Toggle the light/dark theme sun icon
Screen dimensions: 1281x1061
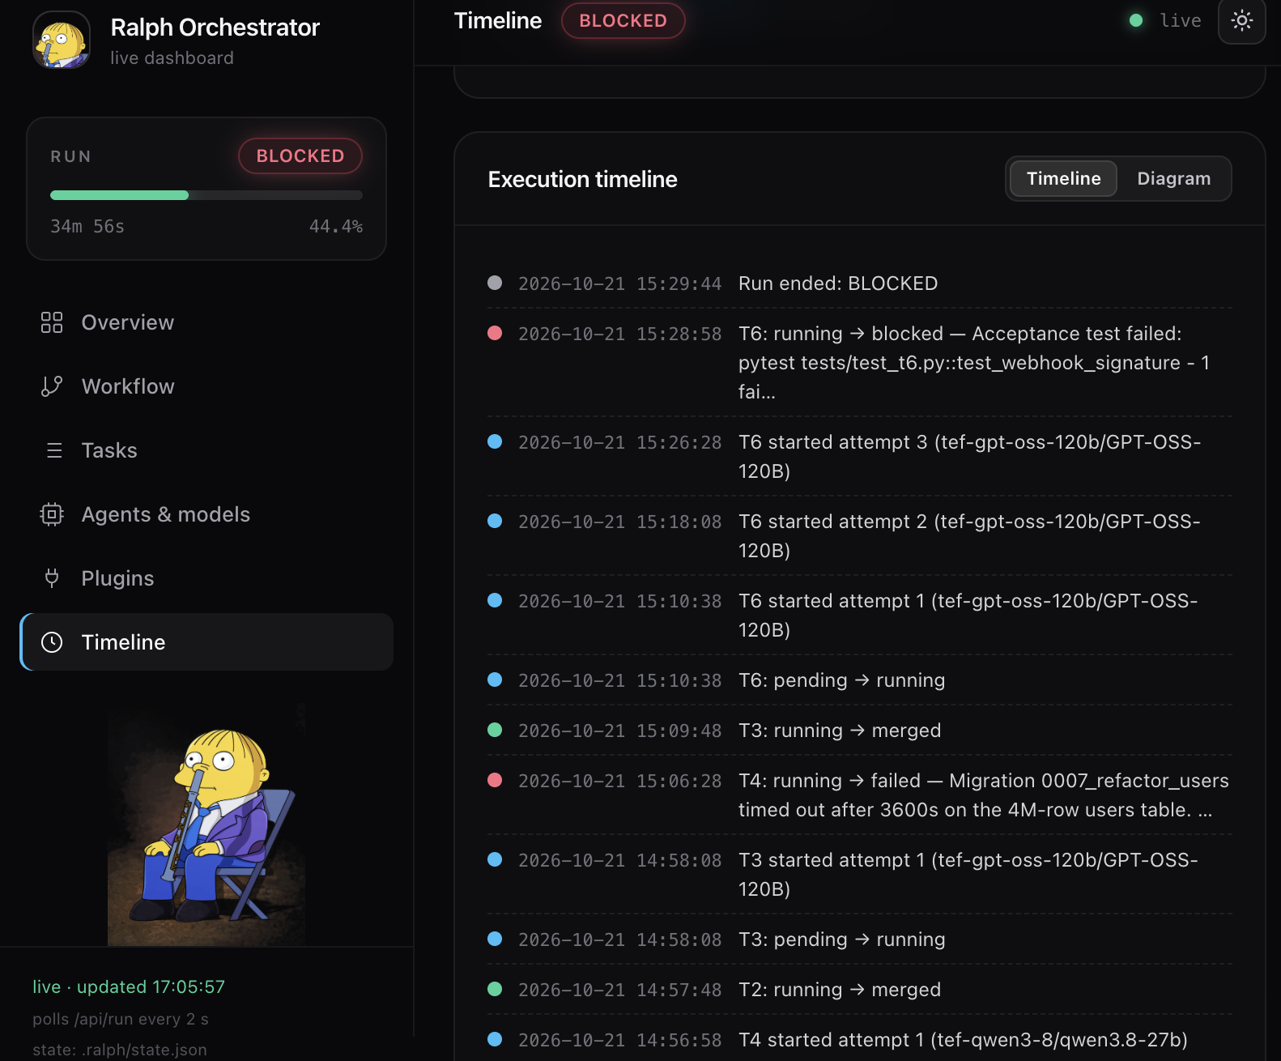pyautogui.click(x=1241, y=21)
